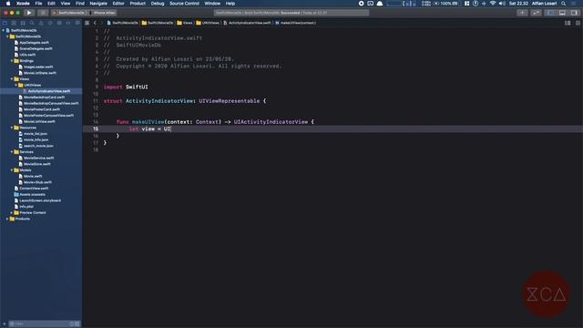Open the Navigate menu

pos(98,4)
